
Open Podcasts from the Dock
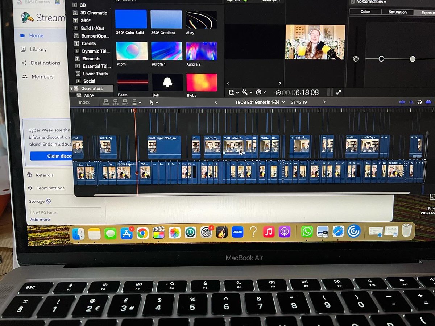(285, 231)
